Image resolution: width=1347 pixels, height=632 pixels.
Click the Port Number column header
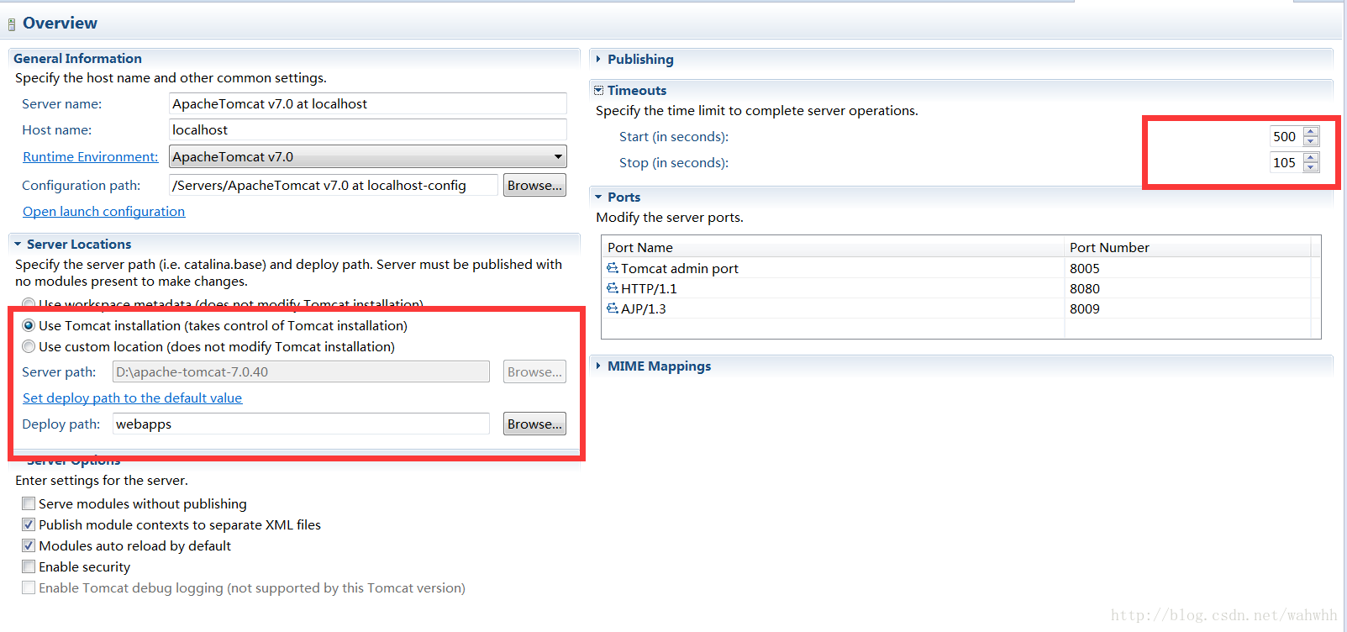pos(1187,247)
